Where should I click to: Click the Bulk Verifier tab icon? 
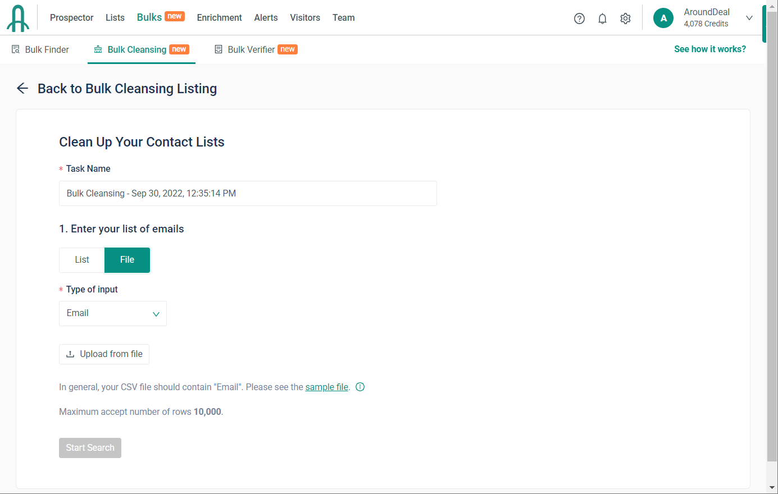point(219,49)
